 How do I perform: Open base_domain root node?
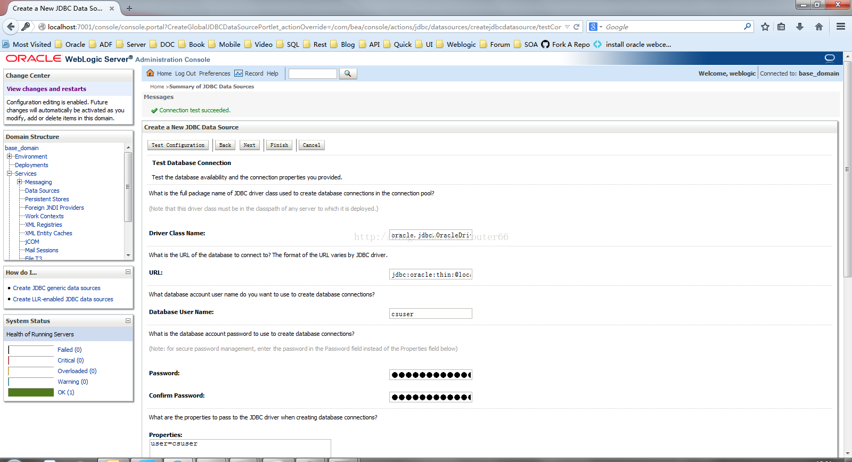click(22, 148)
